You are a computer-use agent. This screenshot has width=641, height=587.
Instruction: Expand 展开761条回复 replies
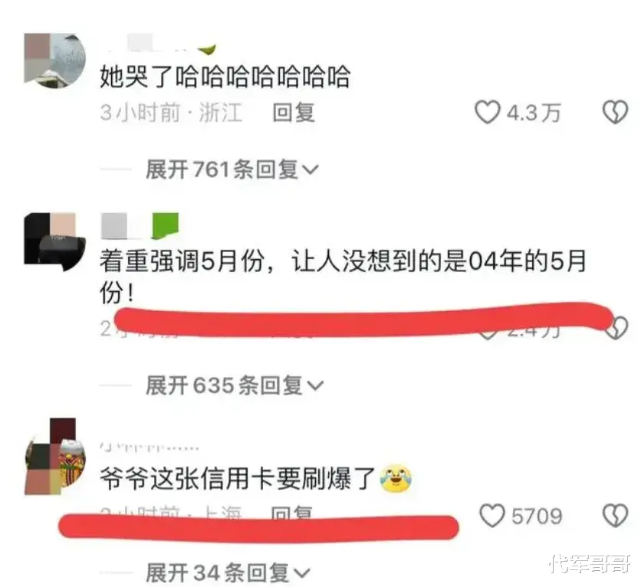[x=232, y=169]
